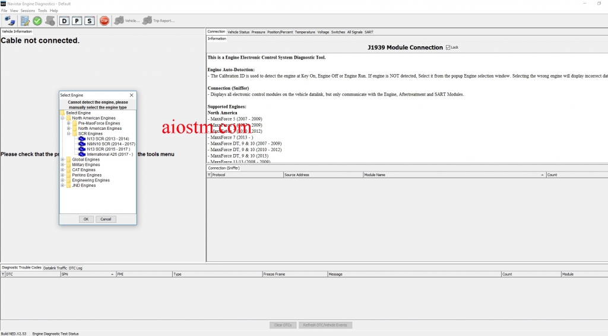Confirm engine selection with OK button
Image resolution: width=608 pixels, height=336 pixels.
click(x=86, y=219)
